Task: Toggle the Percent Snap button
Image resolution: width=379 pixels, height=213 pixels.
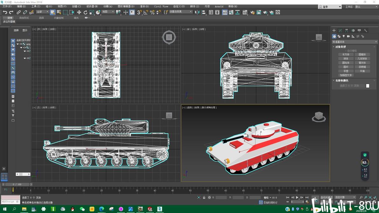Action: click(152, 12)
